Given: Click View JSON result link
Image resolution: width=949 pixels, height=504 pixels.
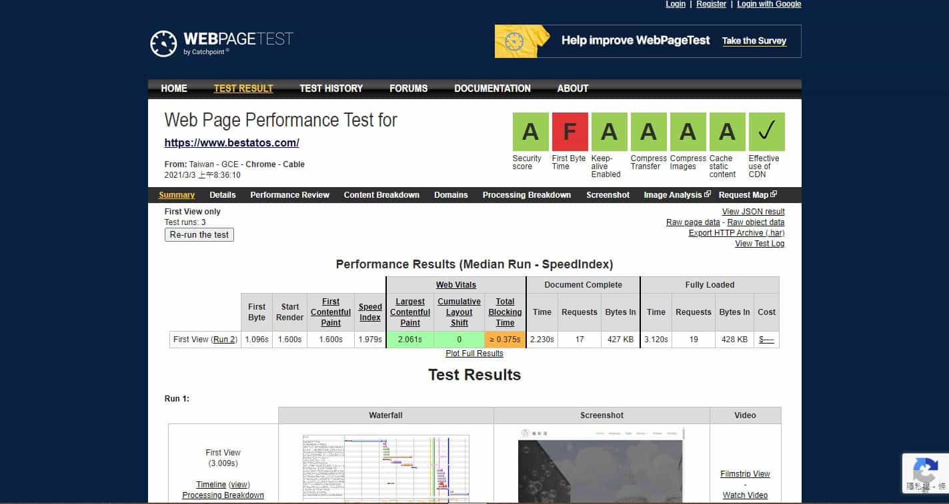Looking at the screenshot, I should tap(754, 212).
